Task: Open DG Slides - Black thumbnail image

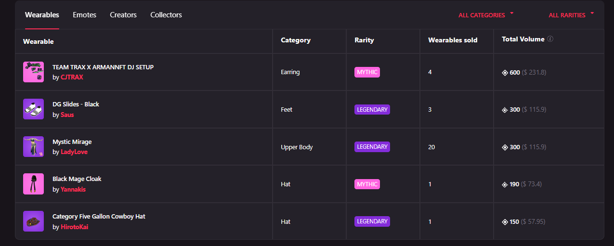Action: tap(33, 109)
